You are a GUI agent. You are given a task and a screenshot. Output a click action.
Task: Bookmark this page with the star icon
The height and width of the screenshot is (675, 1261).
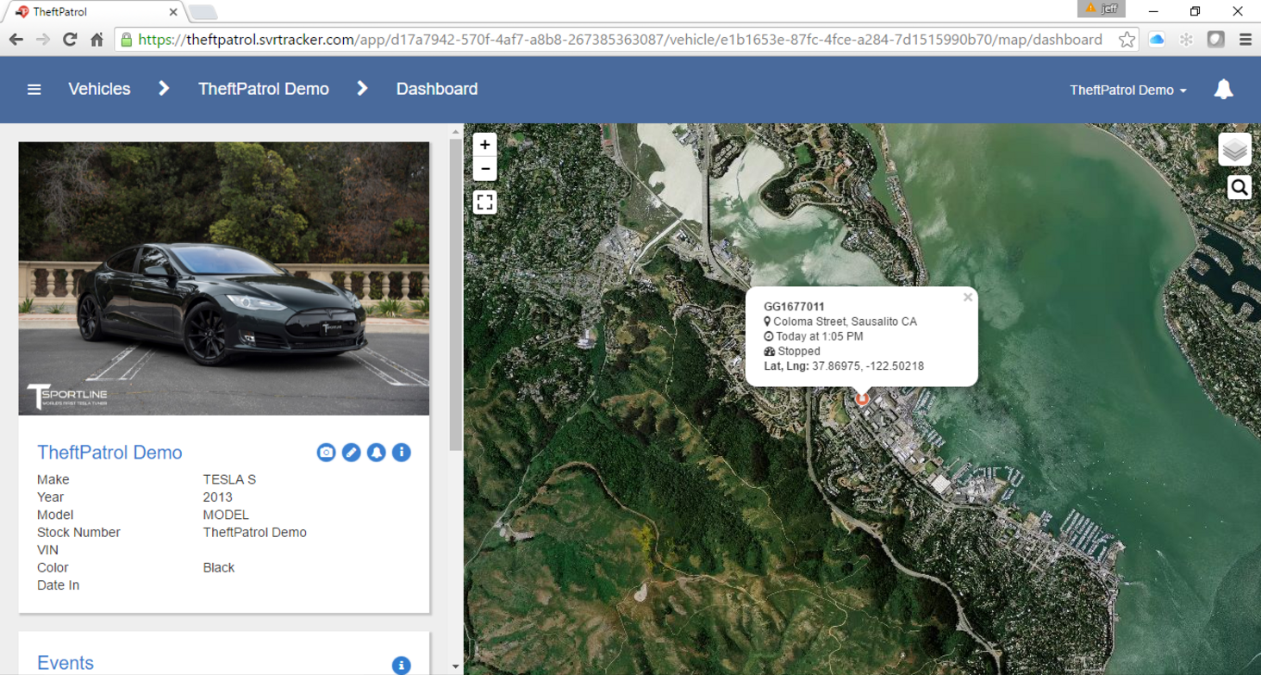coord(1127,40)
